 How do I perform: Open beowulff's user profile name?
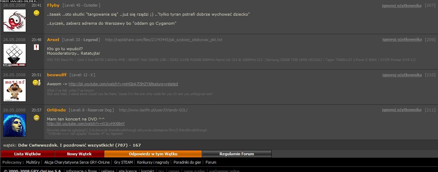pyautogui.click(x=57, y=75)
